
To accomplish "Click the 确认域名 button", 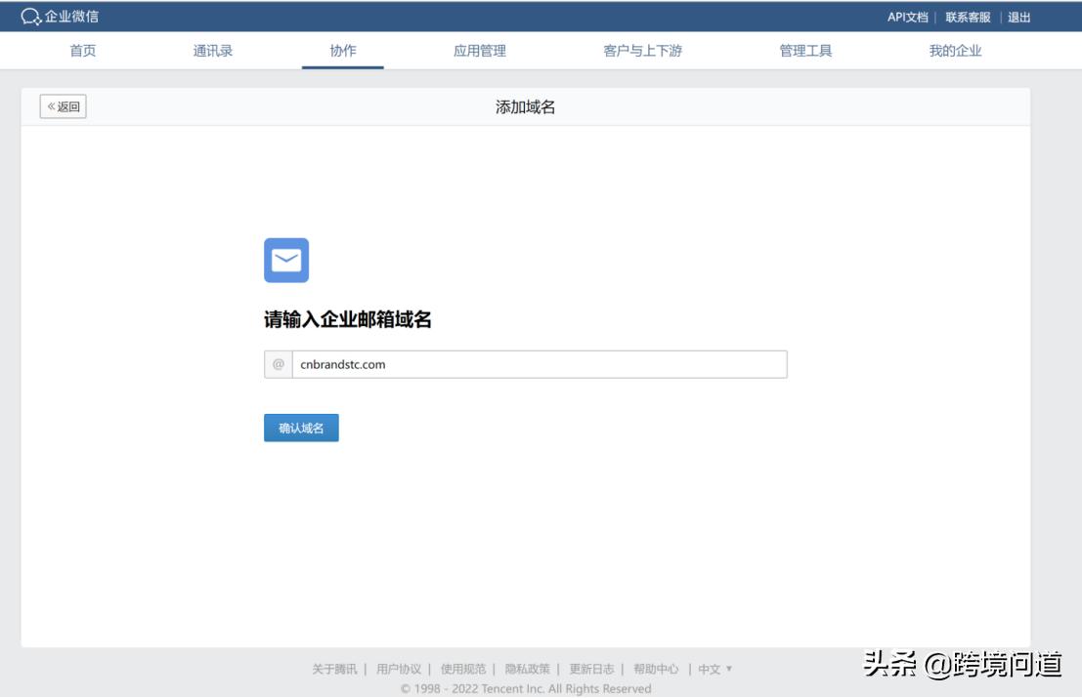I will pyautogui.click(x=300, y=427).
